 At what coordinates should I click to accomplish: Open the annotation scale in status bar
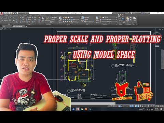(x=145, y=106)
